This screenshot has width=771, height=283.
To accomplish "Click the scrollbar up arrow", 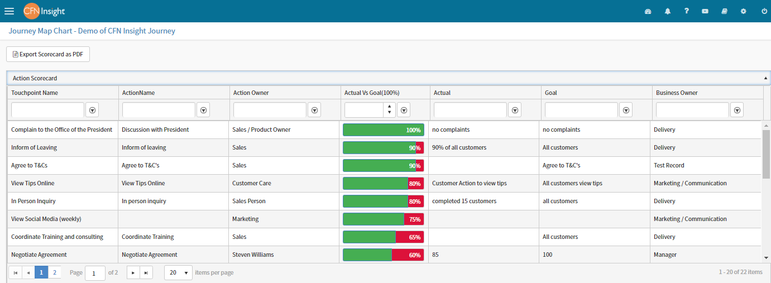I will click(767, 125).
